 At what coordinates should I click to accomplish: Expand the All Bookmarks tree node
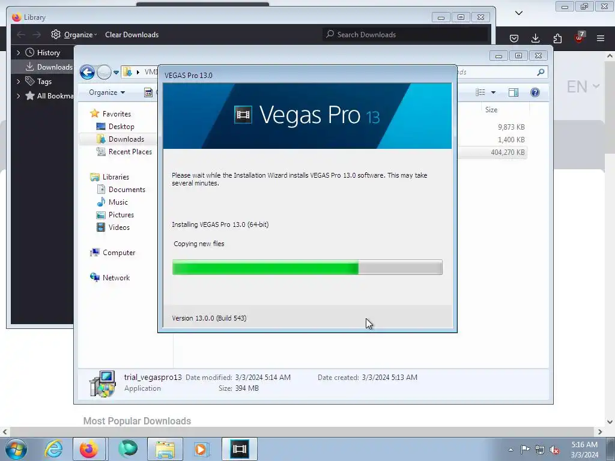point(18,95)
